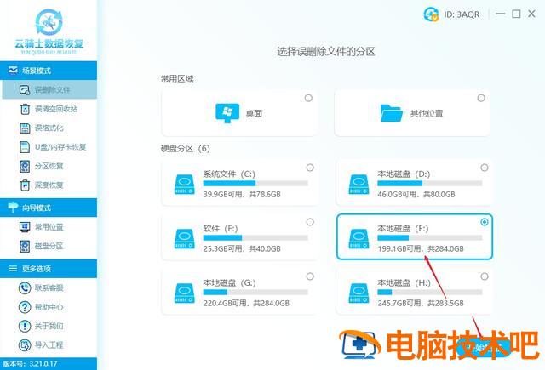Click the 误清空回收站 recycle bin icon
Screen dimensions: 545x370
pos(25,109)
